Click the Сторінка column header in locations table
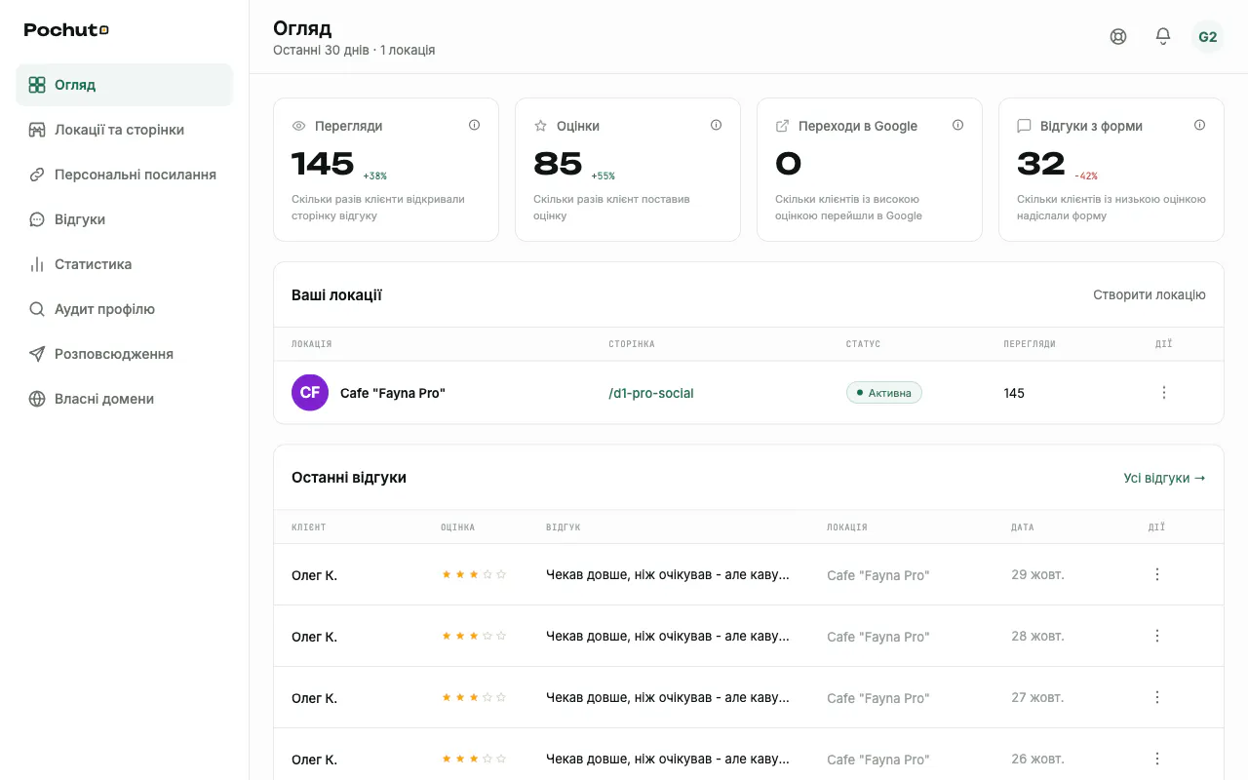The height and width of the screenshot is (780, 1248). [x=632, y=344]
